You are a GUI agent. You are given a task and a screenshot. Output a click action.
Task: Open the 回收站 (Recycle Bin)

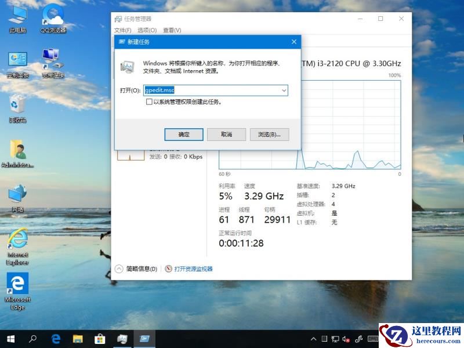[17, 104]
